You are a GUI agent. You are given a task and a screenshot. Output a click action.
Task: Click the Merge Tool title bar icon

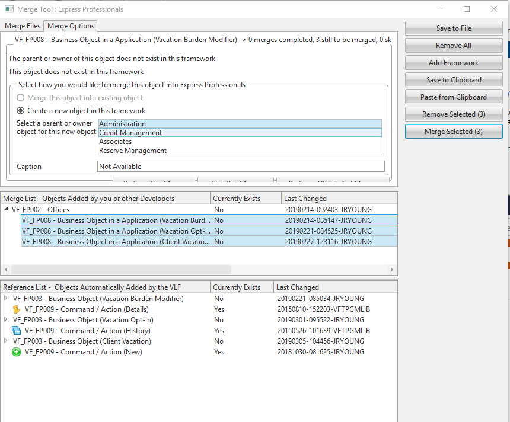[x=9, y=9]
